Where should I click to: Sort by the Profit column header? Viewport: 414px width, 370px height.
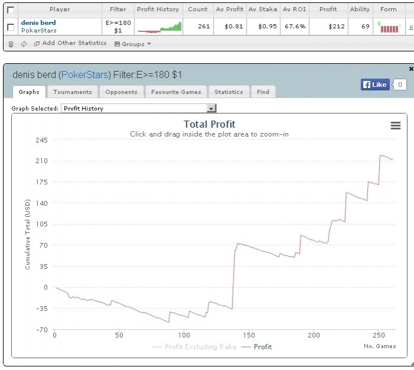click(x=328, y=9)
